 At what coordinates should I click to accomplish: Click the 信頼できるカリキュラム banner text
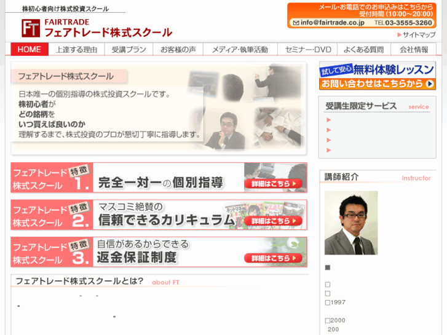click(167, 220)
